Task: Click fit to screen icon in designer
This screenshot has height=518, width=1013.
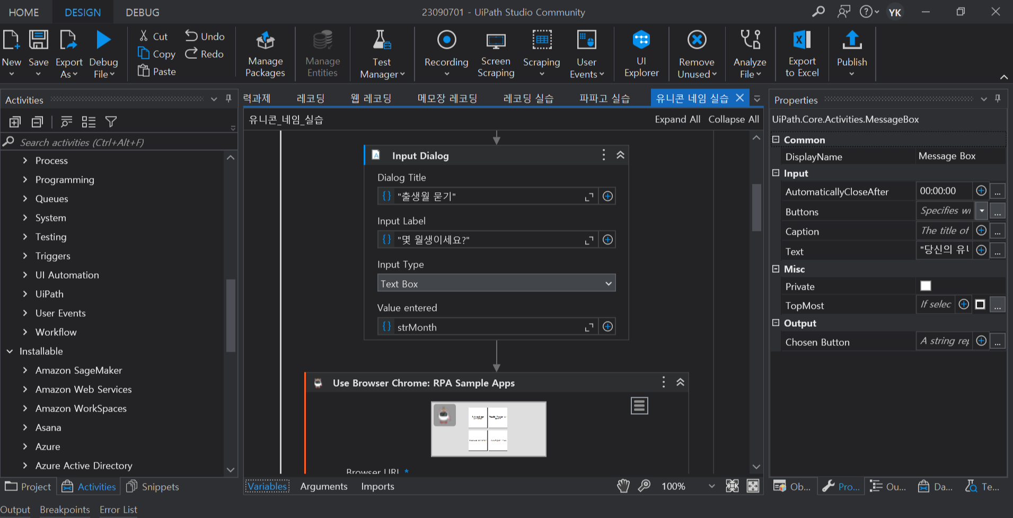Action: point(732,486)
